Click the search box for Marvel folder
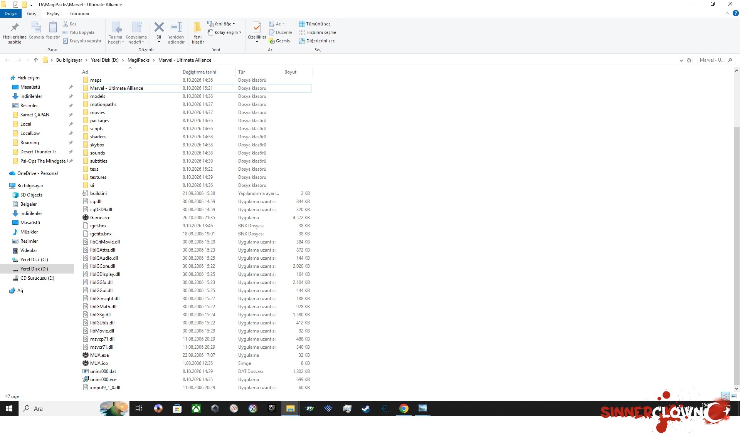Screen dimensions: 740x440 click(716, 60)
